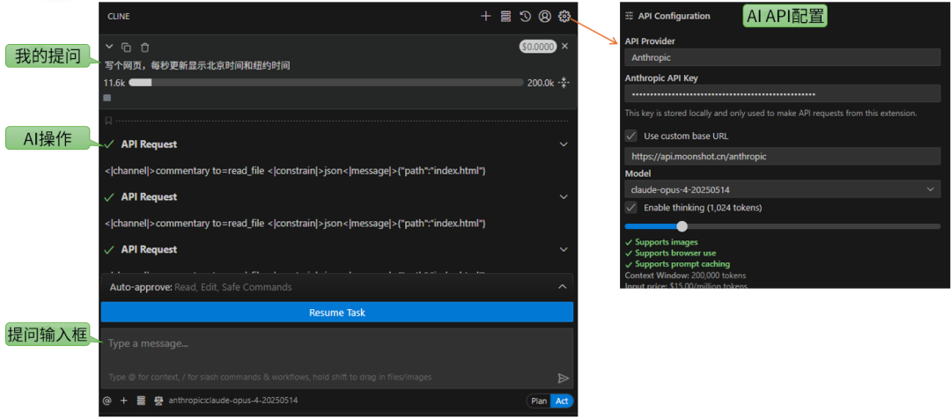Click the '200.0k' context limit value
951x420 pixels.
pos(541,83)
